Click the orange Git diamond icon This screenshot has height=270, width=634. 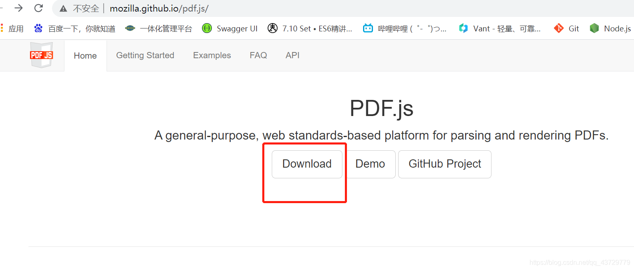[558, 28]
